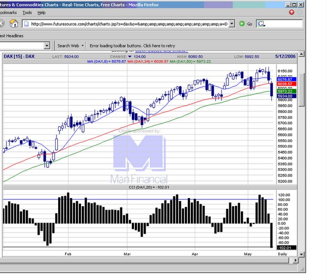The width and height of the screenshot is (327, 280).
Task: Click the blue 6076.67 price axis tag
Action: [287, 79]
